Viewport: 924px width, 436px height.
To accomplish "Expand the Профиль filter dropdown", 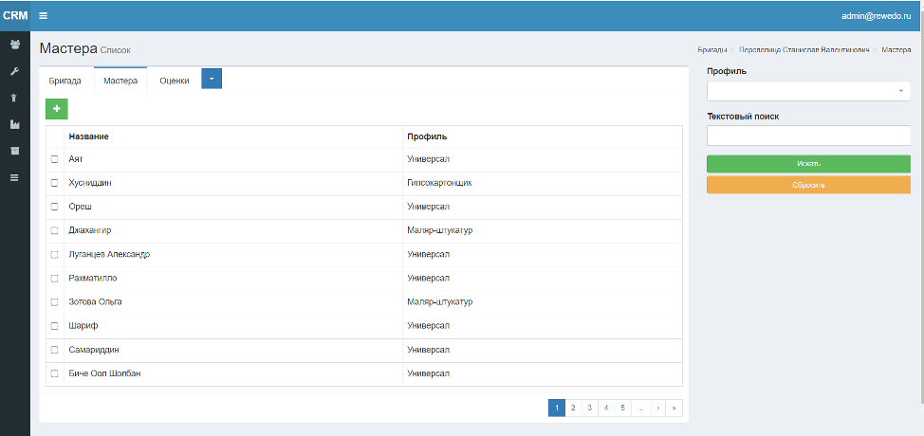I will click(x=808, y=91).
